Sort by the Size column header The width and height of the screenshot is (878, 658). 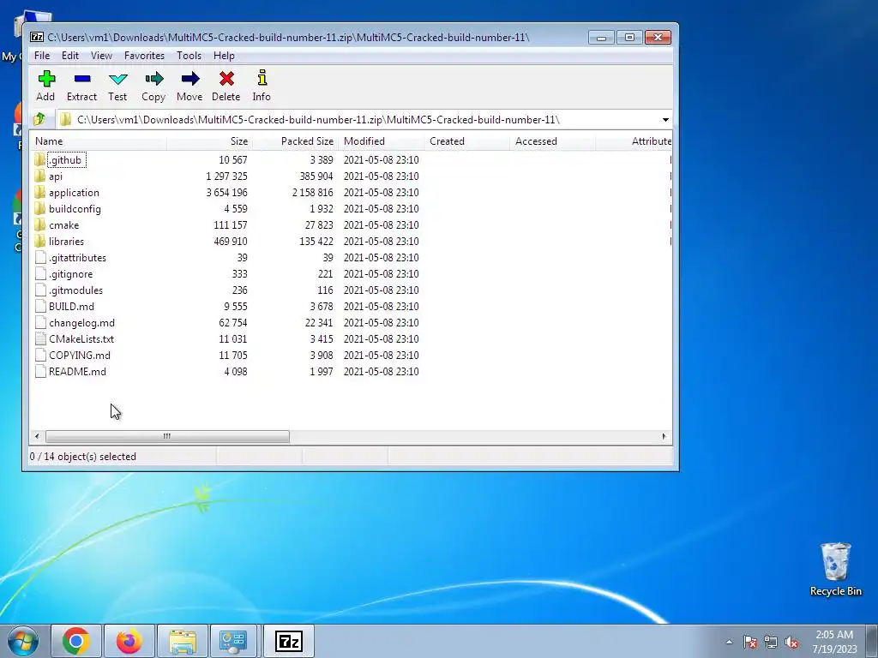tap(210, 141)
